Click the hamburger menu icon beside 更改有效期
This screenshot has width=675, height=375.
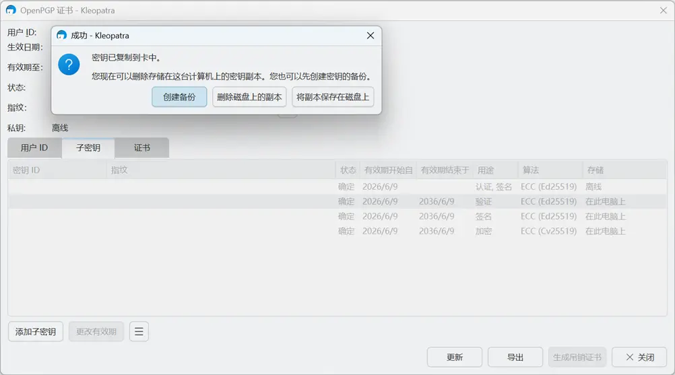point(139,331)
